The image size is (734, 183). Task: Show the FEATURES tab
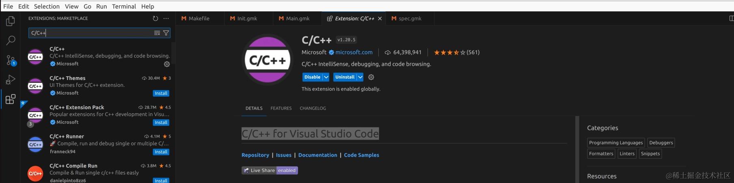point(281,108)
